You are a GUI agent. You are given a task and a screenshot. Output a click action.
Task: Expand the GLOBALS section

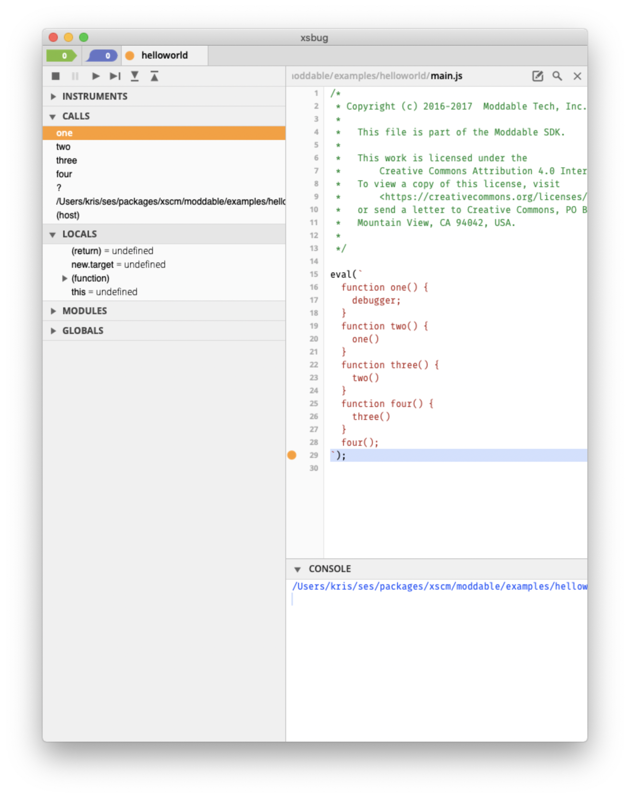point(53,331)
